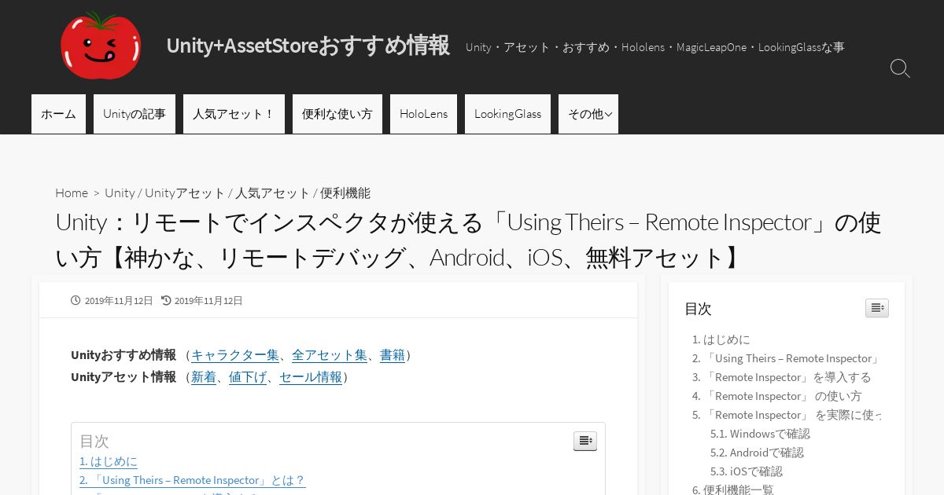Expand the その他 menu dropdown
This screenshot has width=944, height=495.
[x=588, y=114]
